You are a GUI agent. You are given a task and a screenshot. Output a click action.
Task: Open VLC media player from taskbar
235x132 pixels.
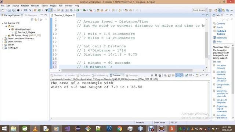(x=35, y=129)
